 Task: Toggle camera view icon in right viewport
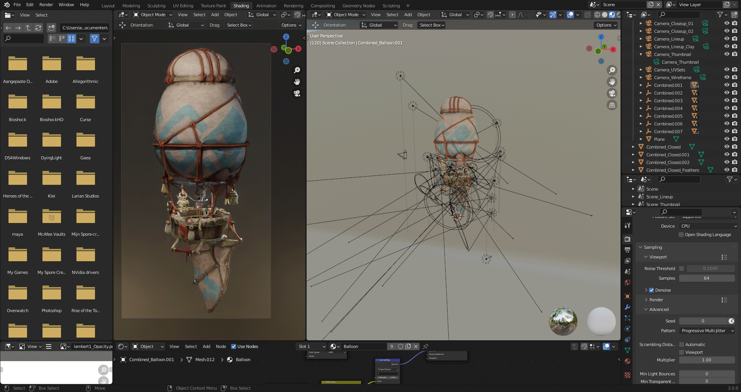coord(612,93)
